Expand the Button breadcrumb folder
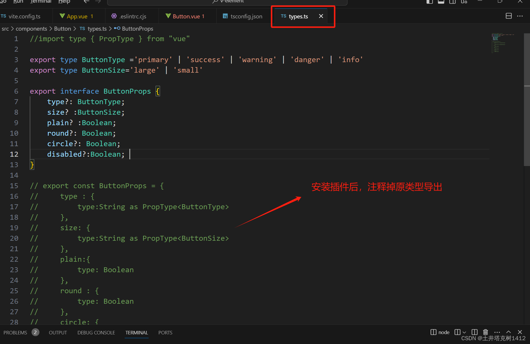This screenshot has height=344, width=530. [x=62, y=28]
